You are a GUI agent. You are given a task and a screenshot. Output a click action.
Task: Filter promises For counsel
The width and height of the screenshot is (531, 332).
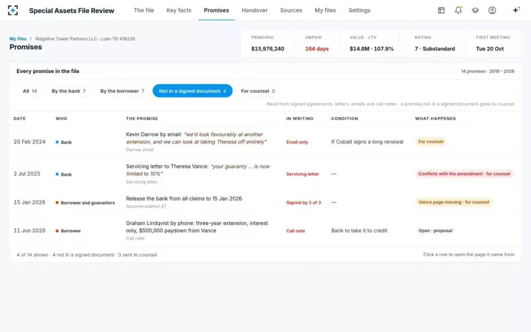coord(258,91)
